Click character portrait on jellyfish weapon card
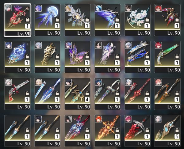This screenshot has height=149, width=184. 38,8
